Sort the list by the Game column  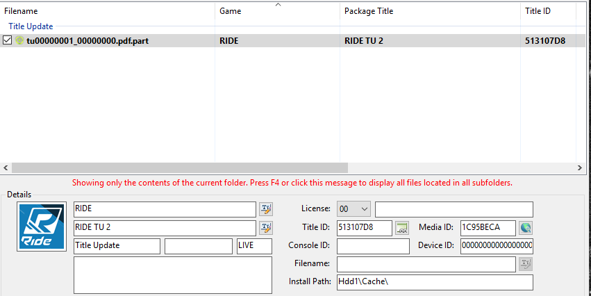point(278,12)
